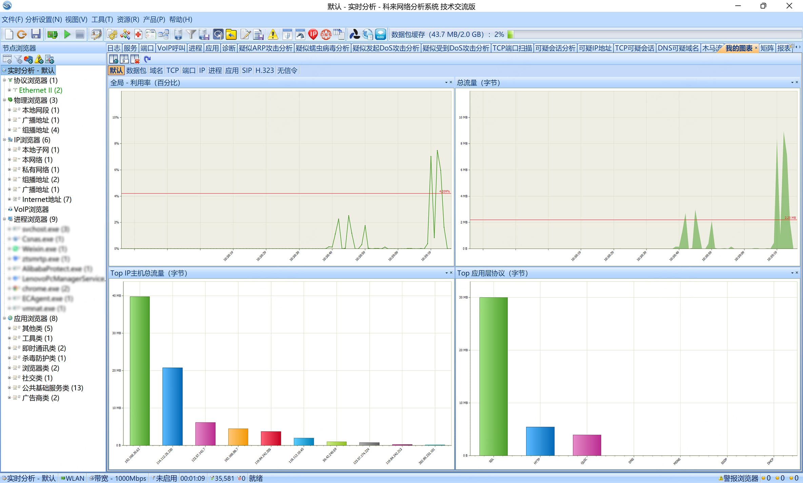Click the 数据包缓存 usage progress bar

[x=654, y=34]
